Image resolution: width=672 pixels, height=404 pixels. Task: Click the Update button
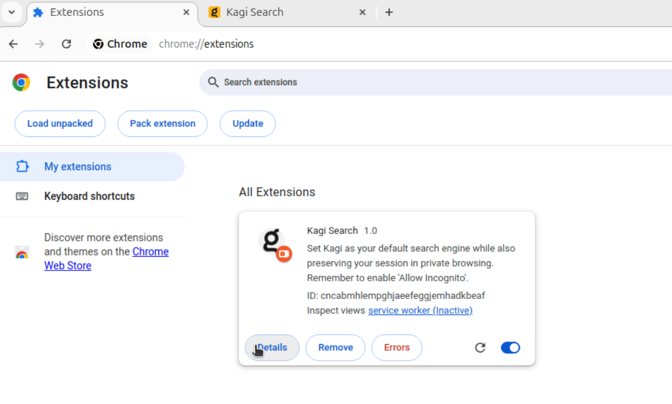point(248,124)
